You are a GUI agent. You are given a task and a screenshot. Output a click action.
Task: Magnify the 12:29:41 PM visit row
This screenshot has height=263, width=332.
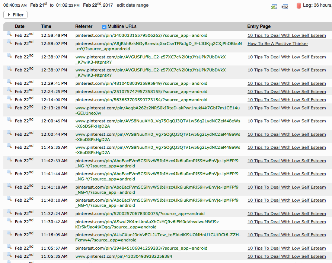pyautogui.click(x=9, y=82)
